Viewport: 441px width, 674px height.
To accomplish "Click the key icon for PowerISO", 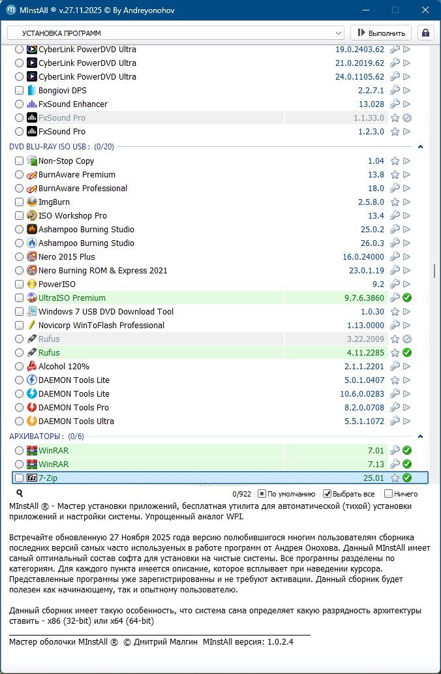I will point(394,284).
